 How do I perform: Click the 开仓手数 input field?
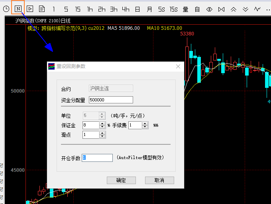(x=97, y=158)
